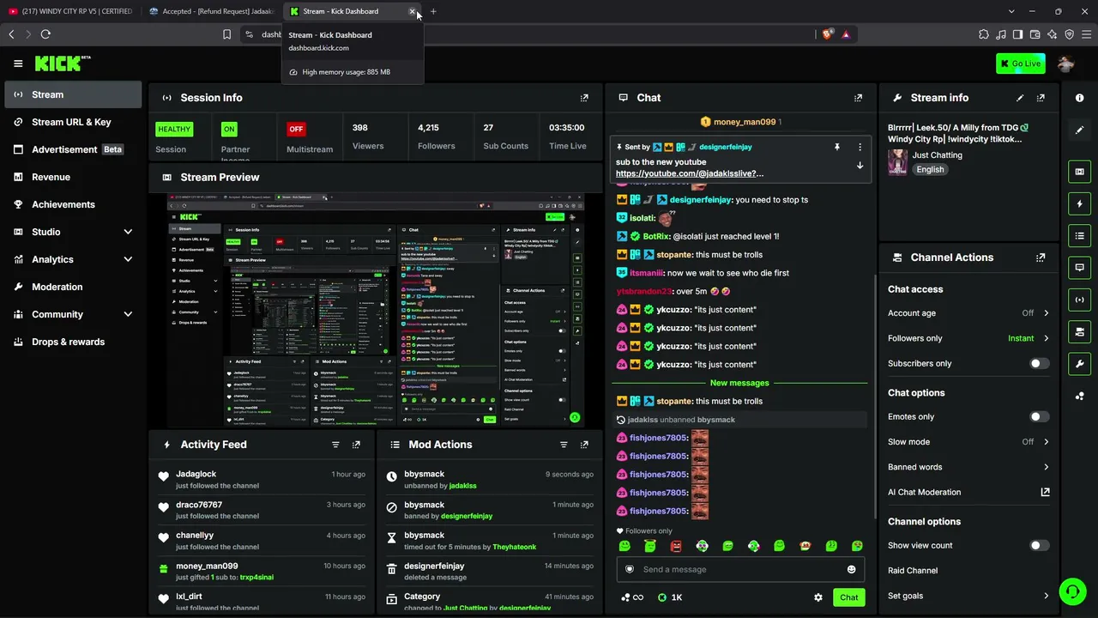Open pinned message three-dot options
The image size is (1098, 618).
pos(860,147)
